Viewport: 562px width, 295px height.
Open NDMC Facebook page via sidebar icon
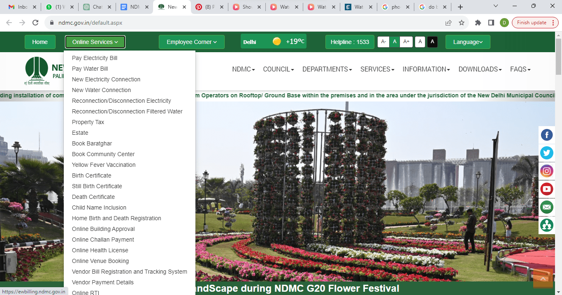tap(547, 135)
